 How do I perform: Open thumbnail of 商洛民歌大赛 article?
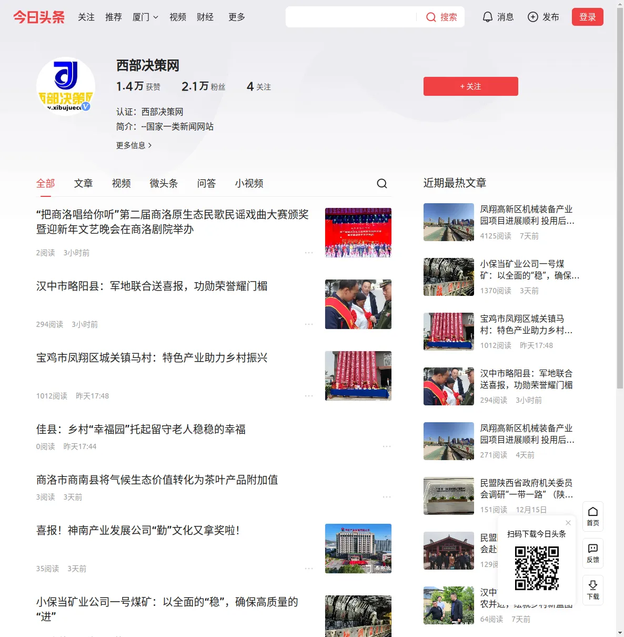pos(358,233)
